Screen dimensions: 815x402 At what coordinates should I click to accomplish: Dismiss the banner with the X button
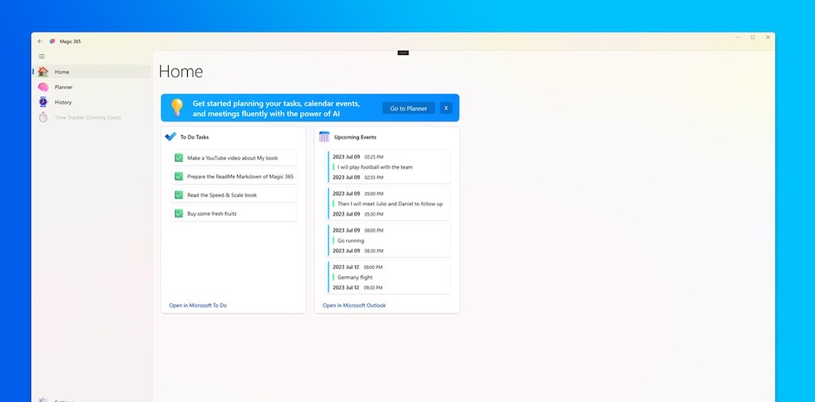(x=446, y=108)
